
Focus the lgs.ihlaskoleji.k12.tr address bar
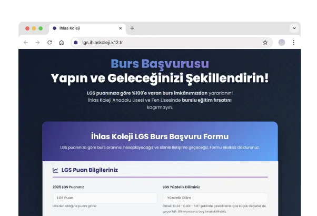point(172,43)
